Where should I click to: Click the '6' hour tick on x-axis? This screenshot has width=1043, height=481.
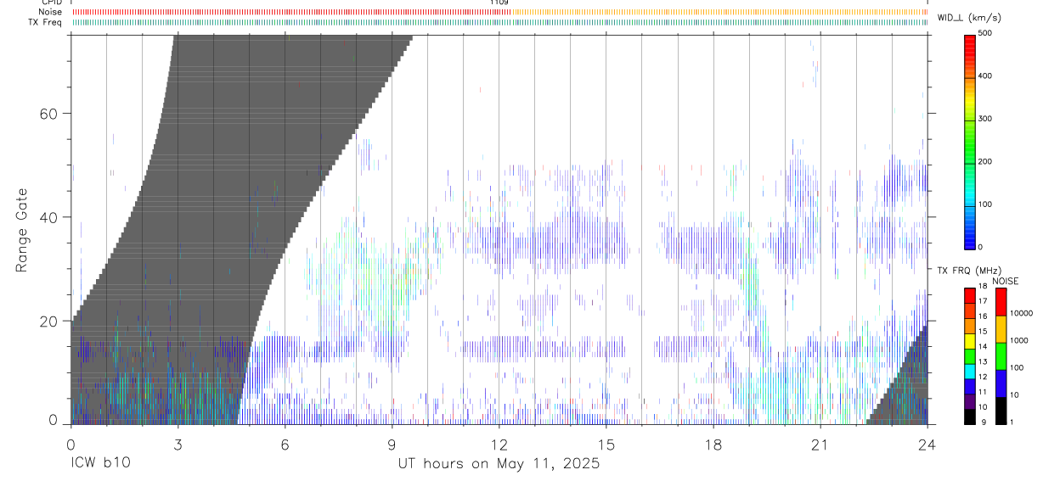coord(285,445)
